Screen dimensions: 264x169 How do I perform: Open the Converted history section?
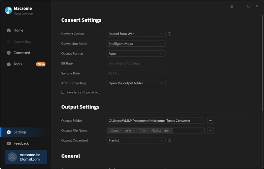tap(26, 53)
